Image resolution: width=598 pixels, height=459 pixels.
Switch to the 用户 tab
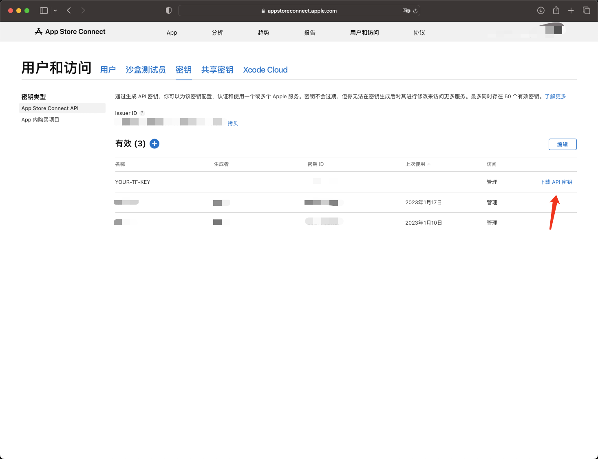pos(108,70)
